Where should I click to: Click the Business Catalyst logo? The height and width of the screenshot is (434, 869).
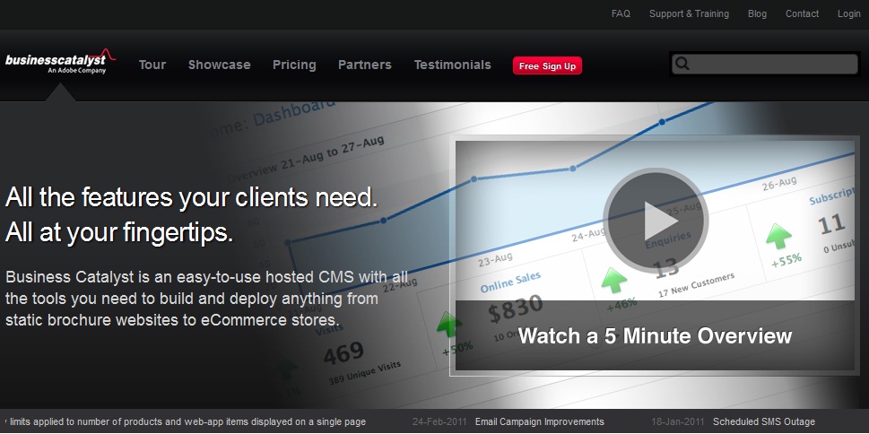pos(60,61)
